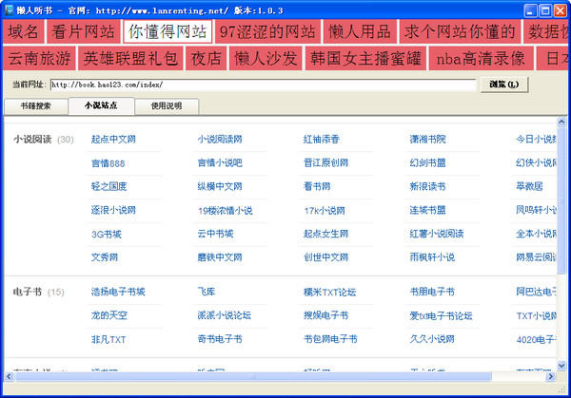Click the 云南旅游 red banner
Viewport: 571px width, 398px height.
(39, 58)
